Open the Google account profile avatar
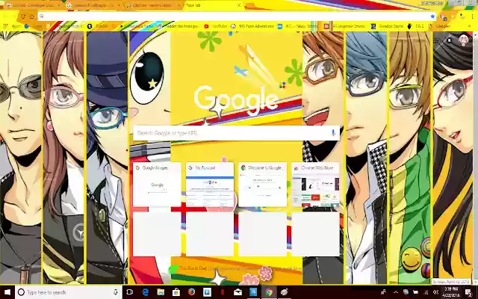This screenshot has height=299, width=478. click(463, 40)
